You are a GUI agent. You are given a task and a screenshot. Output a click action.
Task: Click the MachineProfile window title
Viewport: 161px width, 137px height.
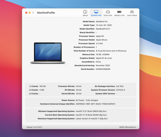46,13
